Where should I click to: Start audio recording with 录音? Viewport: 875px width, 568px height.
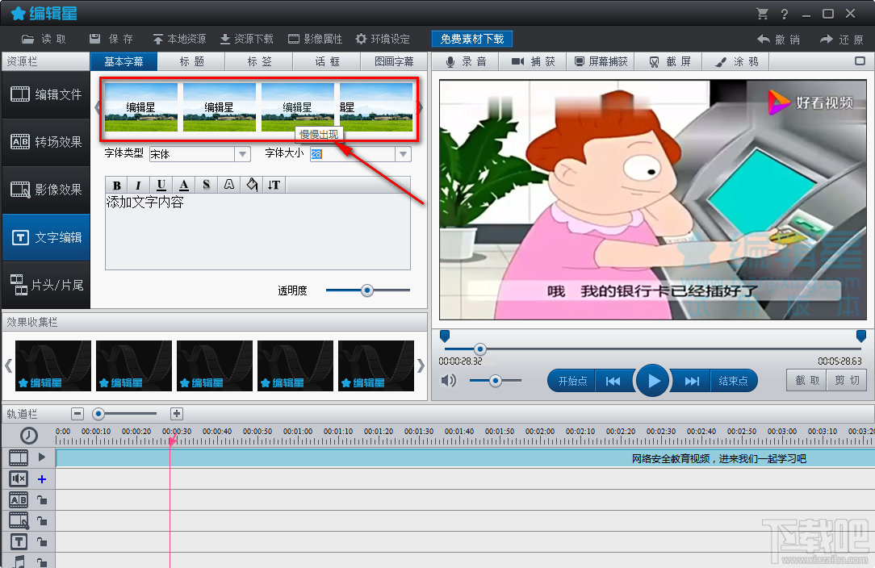(x=466, y=61)
